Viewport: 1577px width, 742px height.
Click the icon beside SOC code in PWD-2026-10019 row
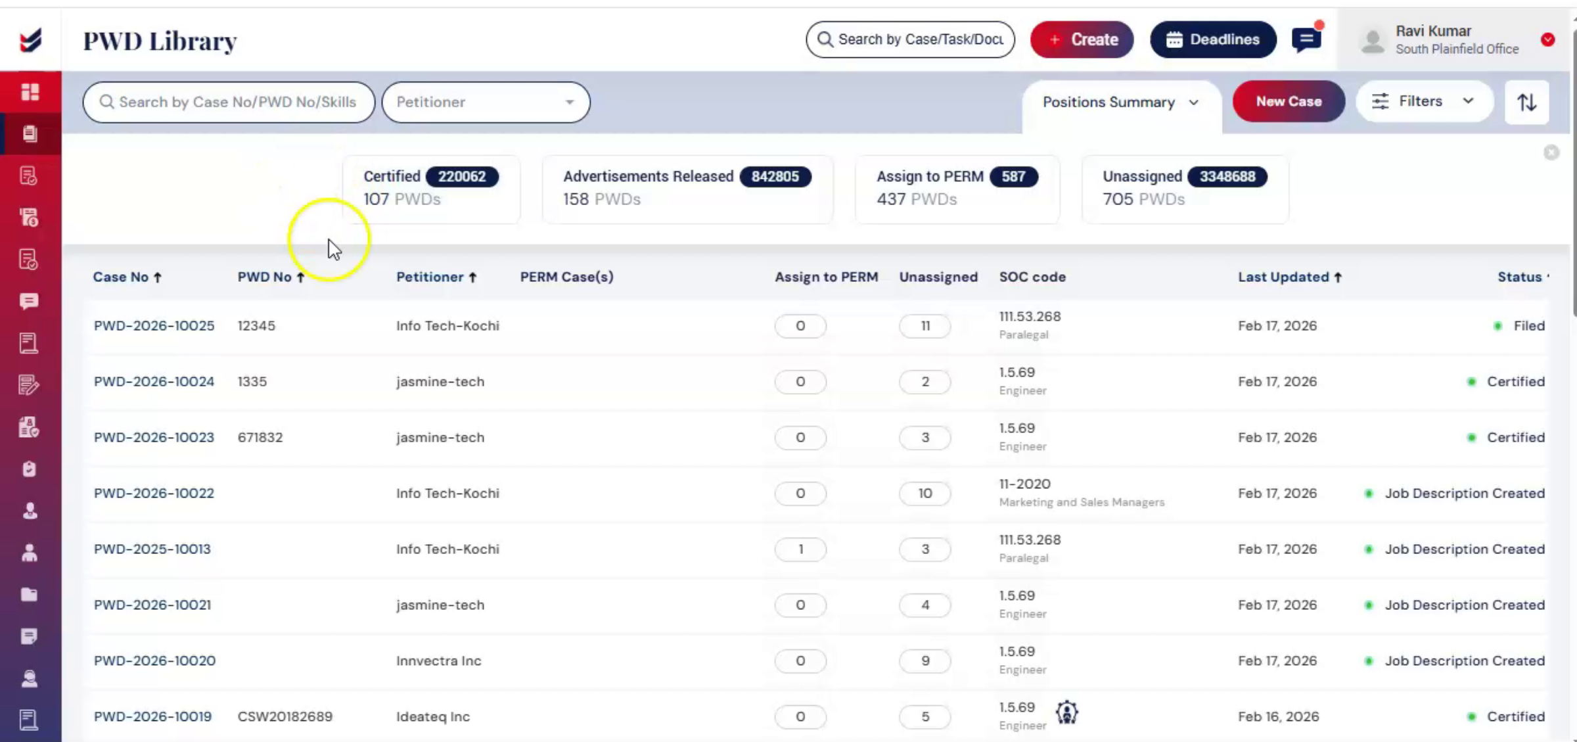pos(1067,712)
